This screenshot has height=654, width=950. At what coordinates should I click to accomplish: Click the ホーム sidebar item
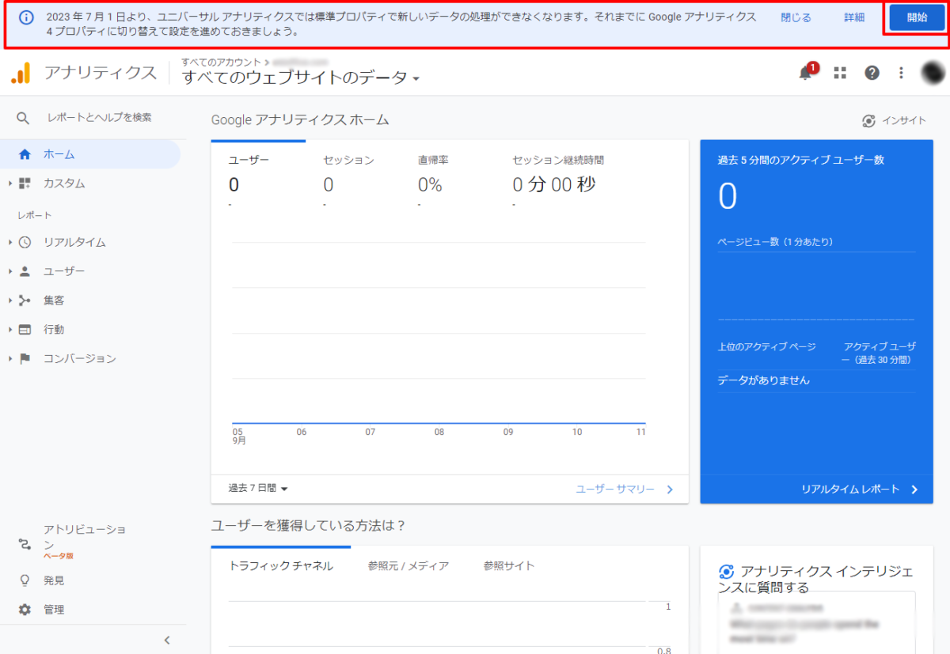[90, 154]
